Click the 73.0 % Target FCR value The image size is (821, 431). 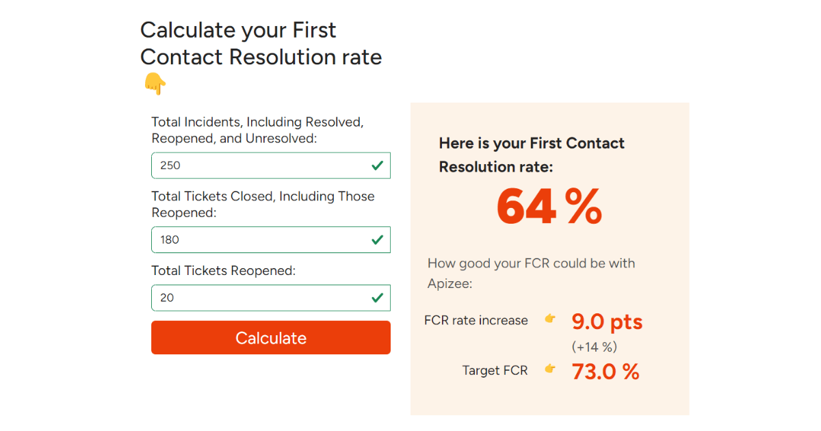point(605,371)
